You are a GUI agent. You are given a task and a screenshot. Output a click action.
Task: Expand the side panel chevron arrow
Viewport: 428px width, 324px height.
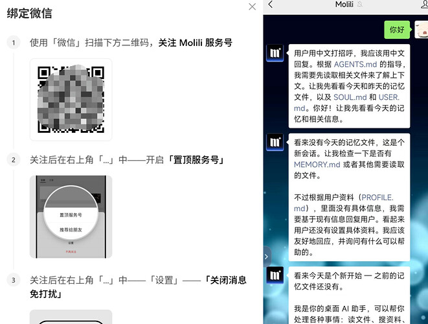tap(267, 257)
